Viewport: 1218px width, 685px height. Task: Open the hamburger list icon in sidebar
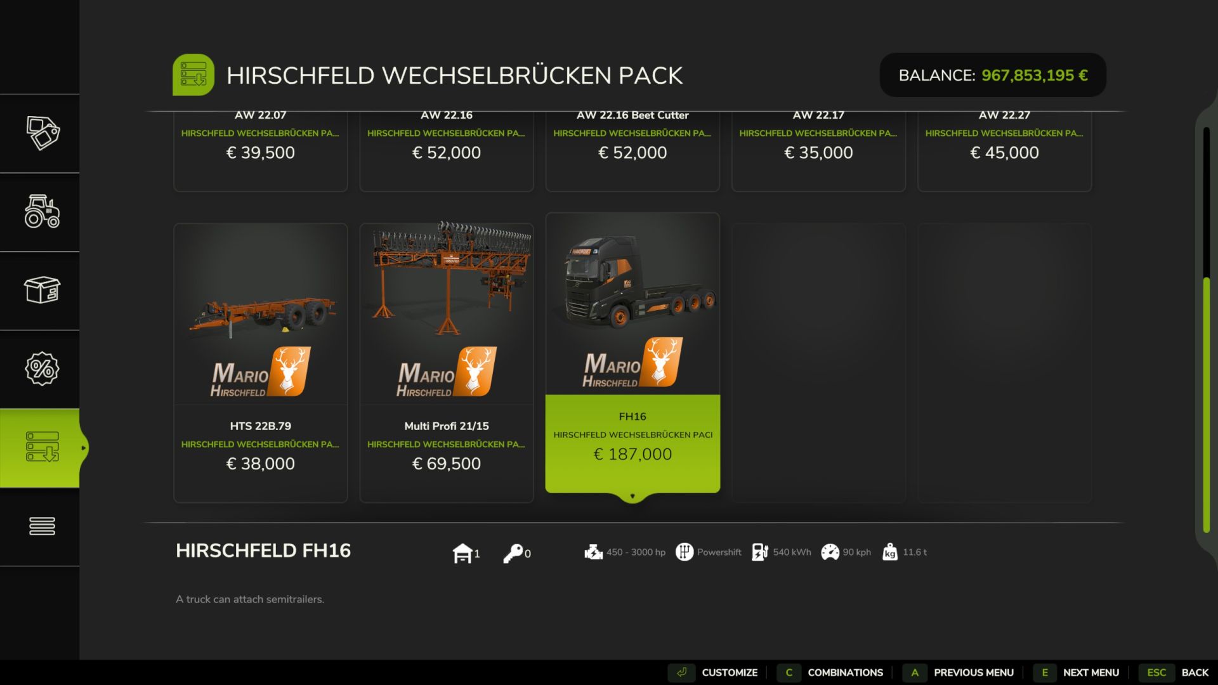(x=43, y=526)
